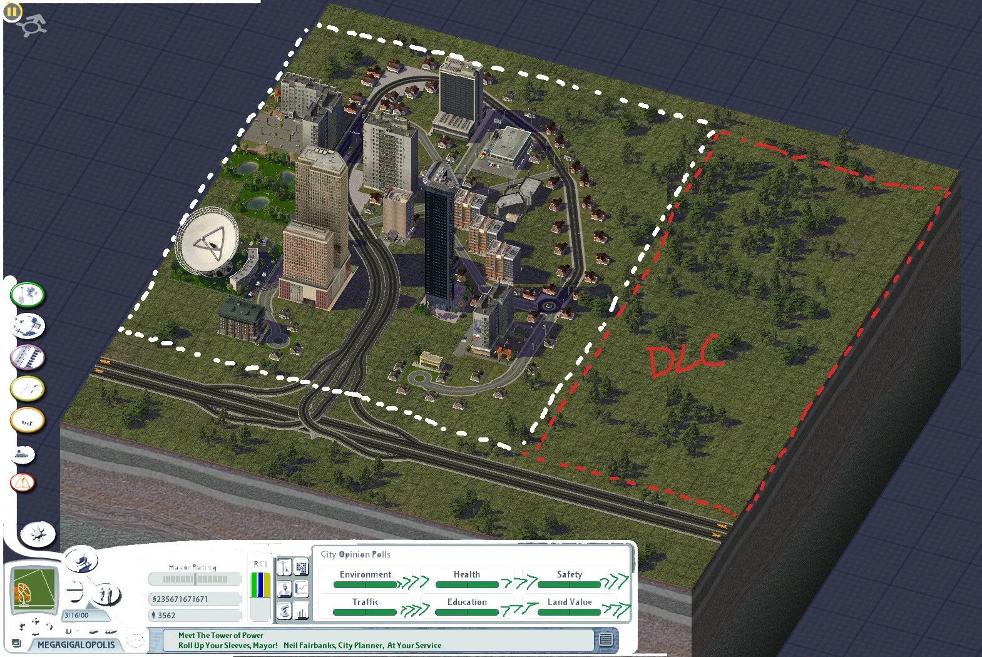The image size is (982, 657).
Task: Click the Land Value opinion poll bar
Action: pos(569,612)
